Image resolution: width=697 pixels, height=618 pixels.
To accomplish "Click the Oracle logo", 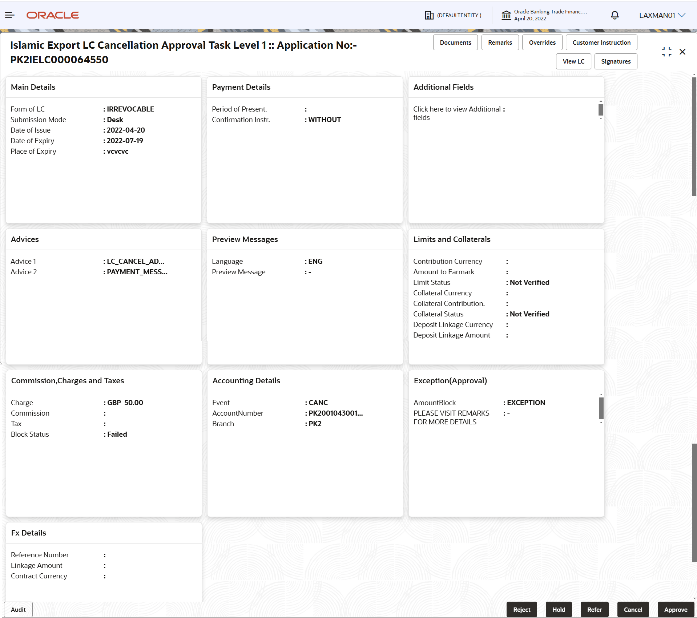I will coord(52,15).
